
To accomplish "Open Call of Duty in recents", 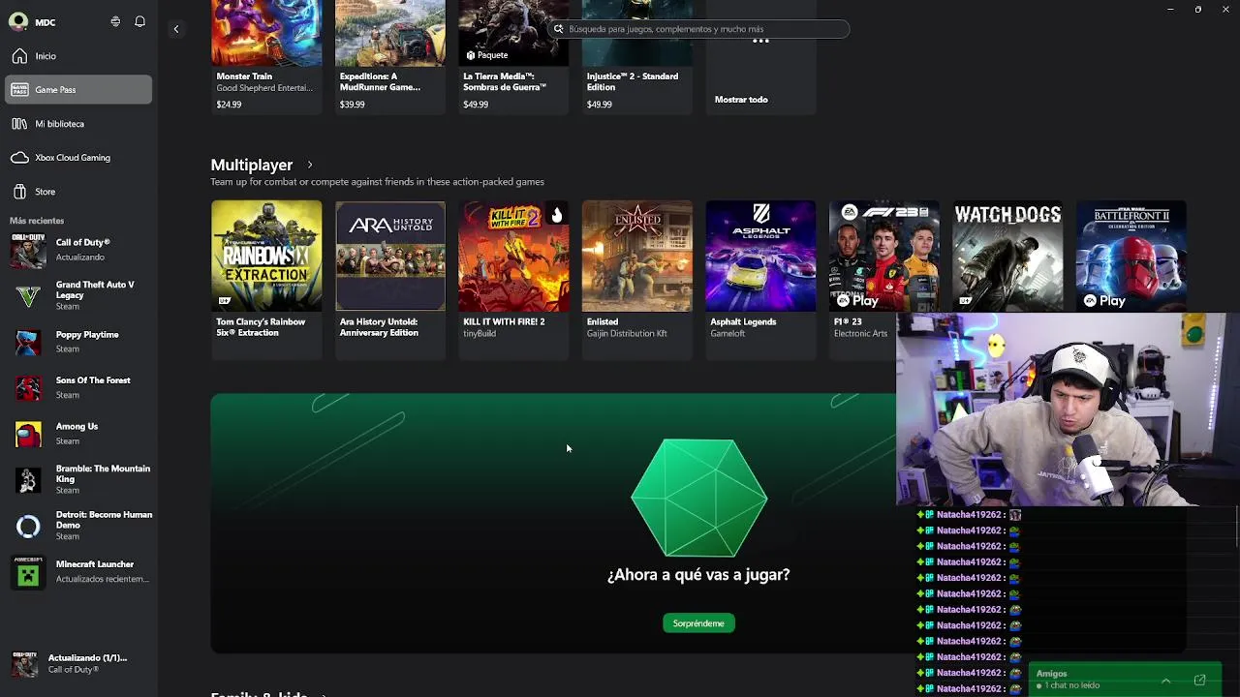I will coord(78,250).
